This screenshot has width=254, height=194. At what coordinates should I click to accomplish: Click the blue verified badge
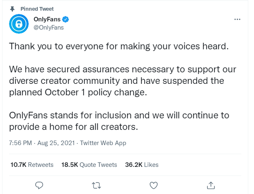point(65,19)
